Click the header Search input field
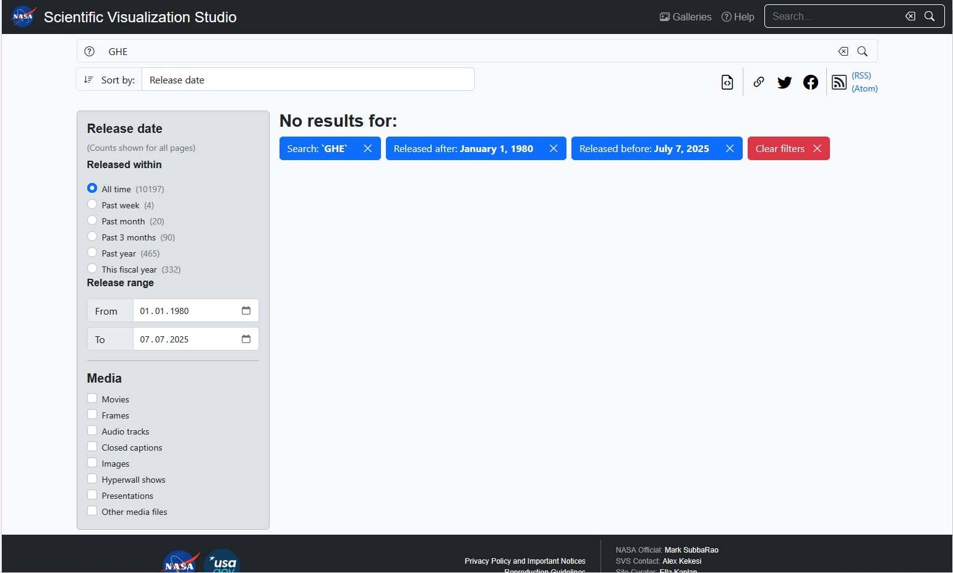953x573 pixels. click(x=832, y=17)
